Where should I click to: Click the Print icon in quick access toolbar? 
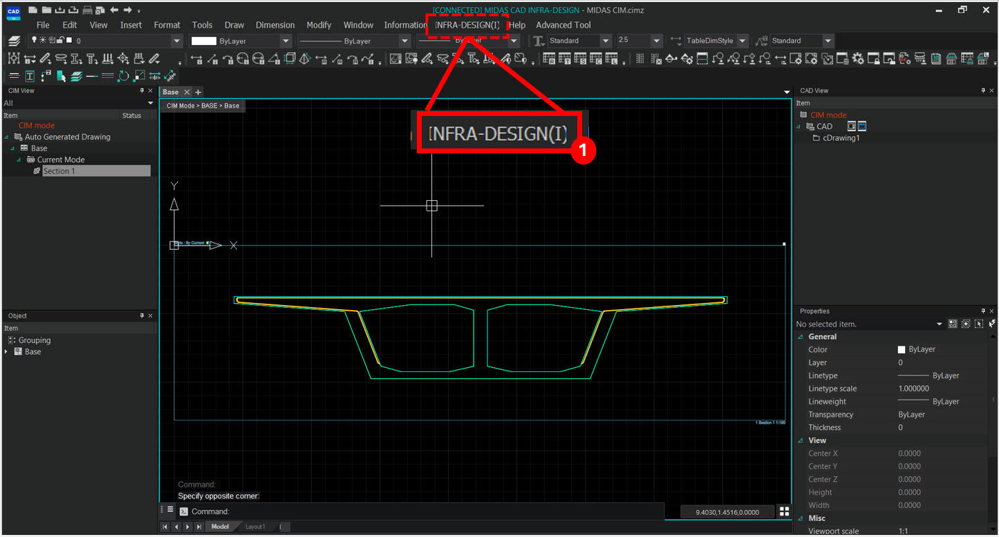coord(88,9)
